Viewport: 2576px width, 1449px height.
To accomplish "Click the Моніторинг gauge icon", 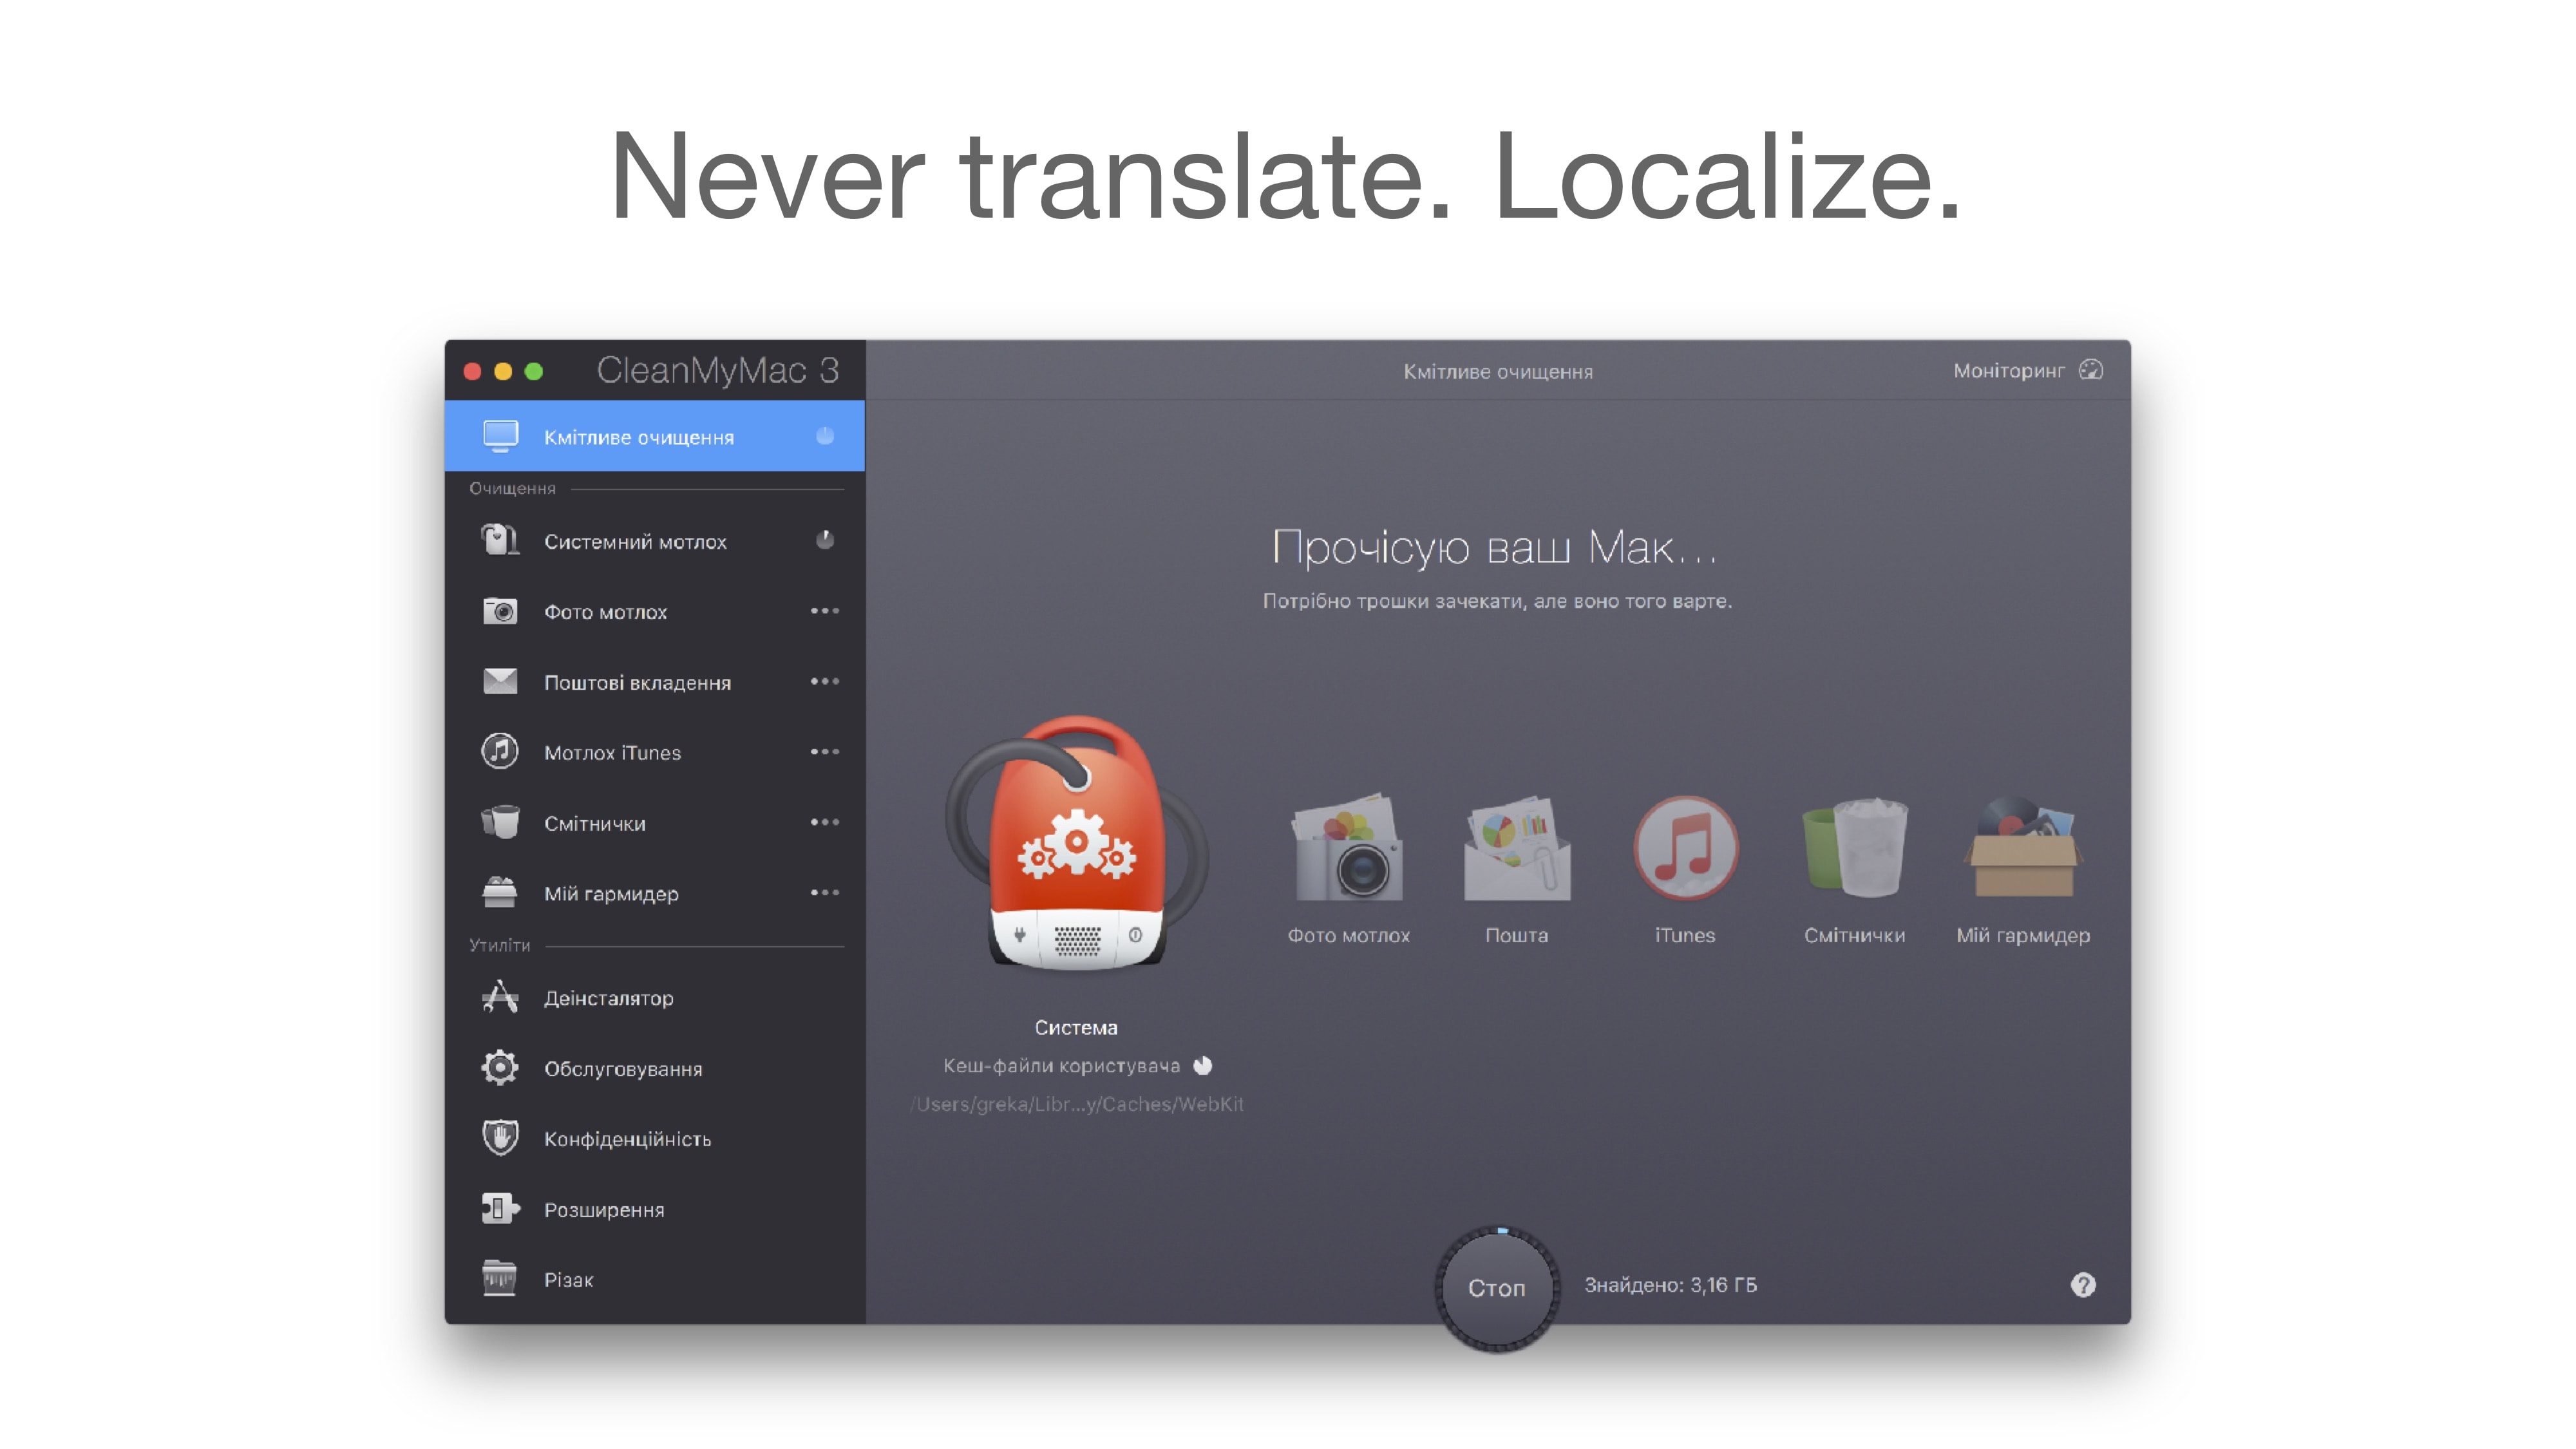I will click(x=2091, y=370).
